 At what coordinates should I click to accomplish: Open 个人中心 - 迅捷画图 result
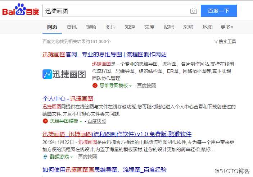coord(68,98)
